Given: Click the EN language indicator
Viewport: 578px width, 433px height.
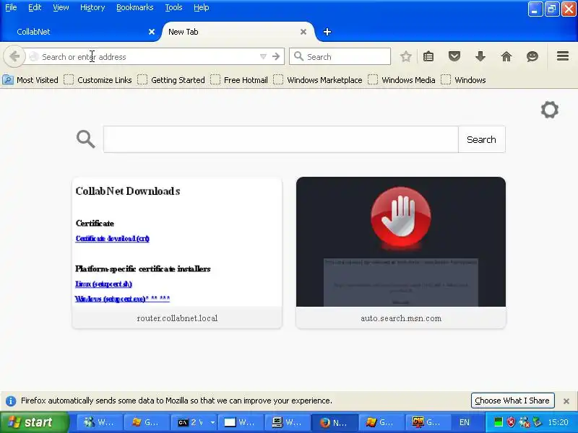Looking at the screenshot, I should (465, 422).
